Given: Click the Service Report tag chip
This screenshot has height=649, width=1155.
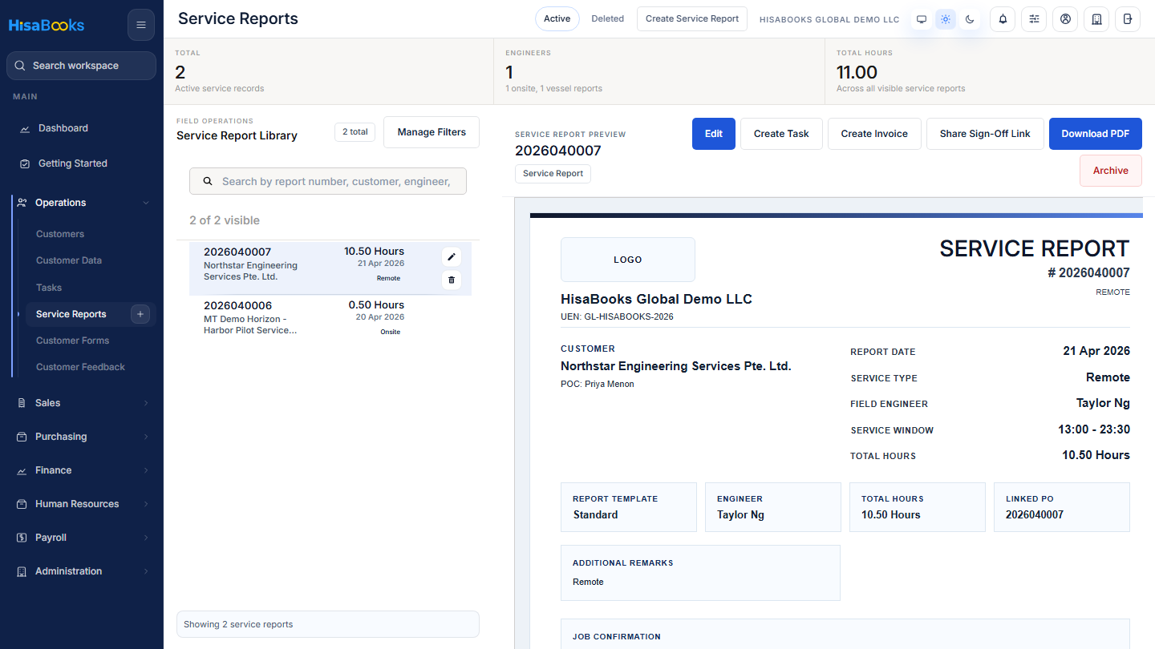Looking at the screenshot, I should (x=553, y=173).
